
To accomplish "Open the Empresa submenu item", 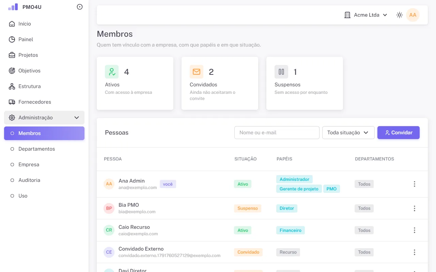I will pos(44,165).
